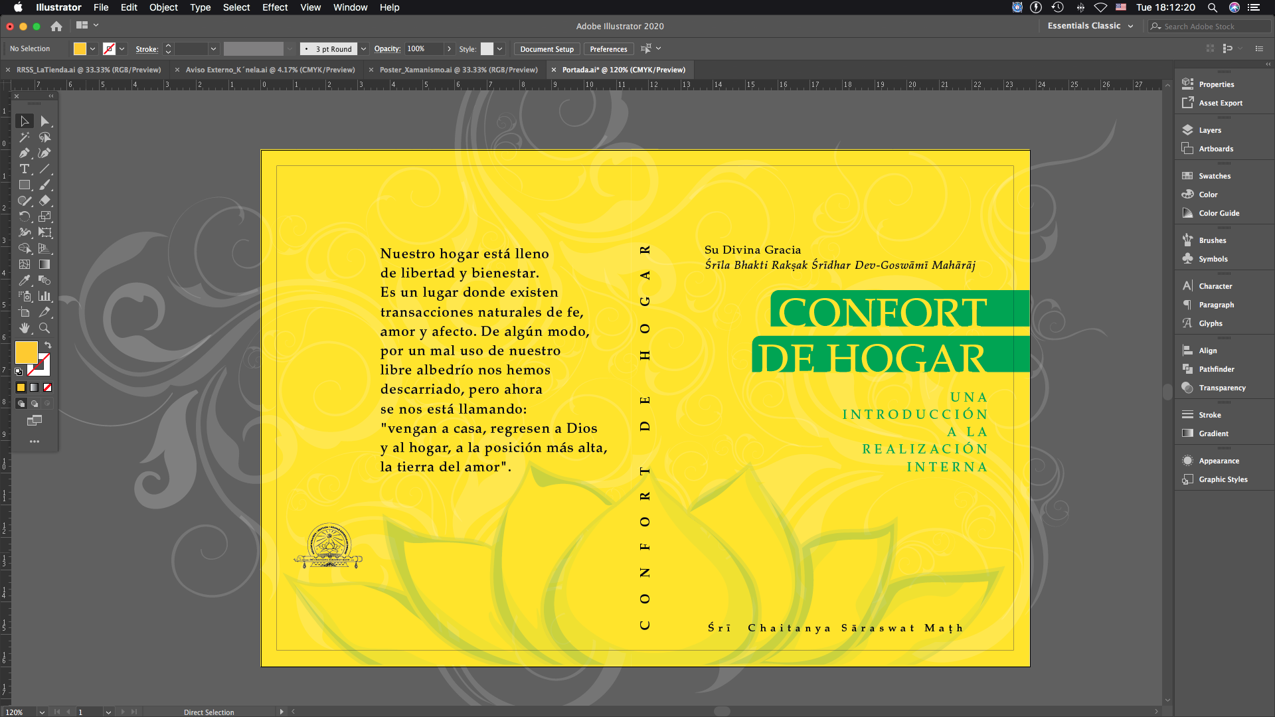The width and height of the screenshot is (1275, 717).
Task: Select the Direct Selection tool
Action: point(44,121)
